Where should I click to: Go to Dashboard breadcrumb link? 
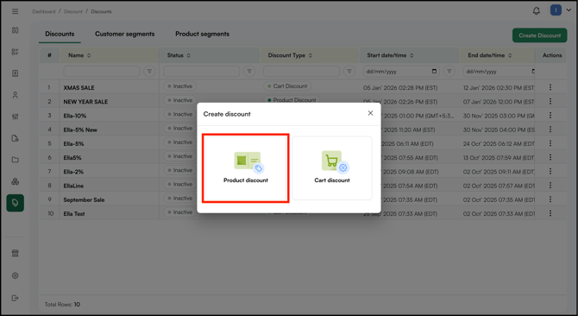coord(43,11)
